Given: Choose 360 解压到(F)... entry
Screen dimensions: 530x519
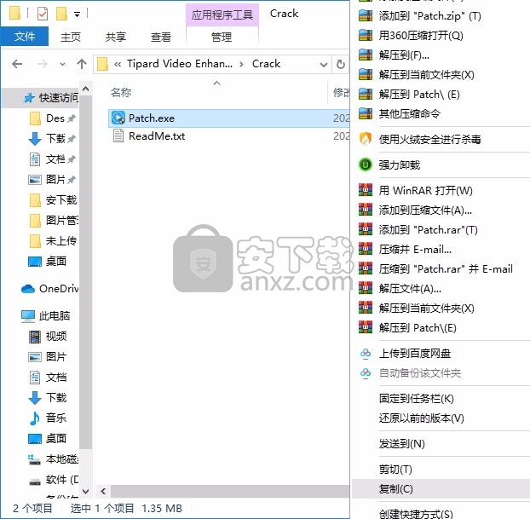Looking at the screenshot, I should click(x=441, y=55).
